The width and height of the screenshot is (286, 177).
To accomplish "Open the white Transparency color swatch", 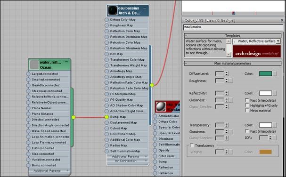I will tap(265, 125).
